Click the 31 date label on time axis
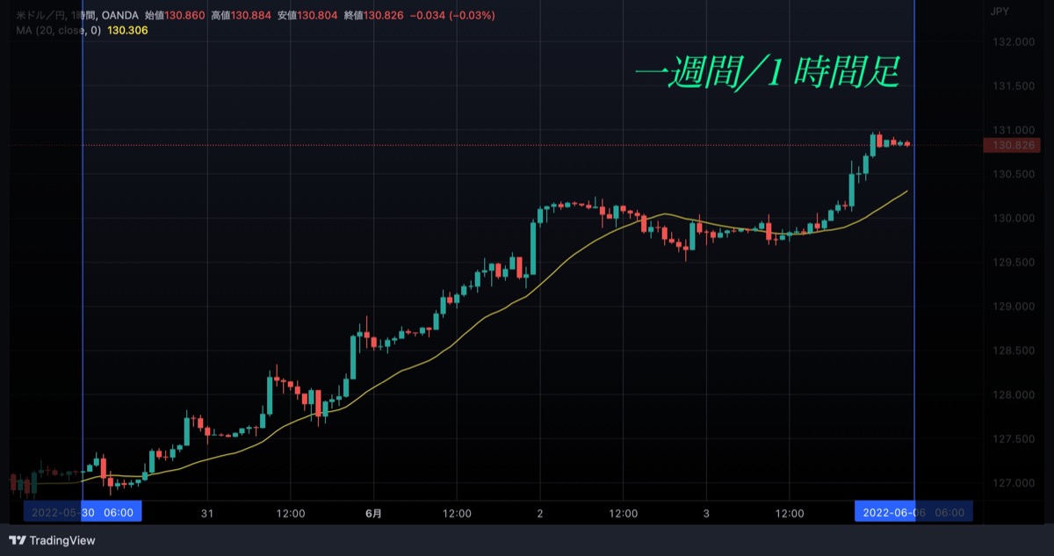Viewport: 1054px width, 556px height. click(207, 513)
